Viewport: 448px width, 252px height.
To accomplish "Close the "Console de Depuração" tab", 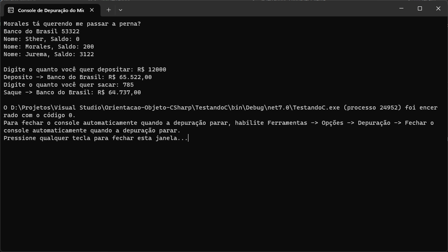I will [x=92, y=10].
